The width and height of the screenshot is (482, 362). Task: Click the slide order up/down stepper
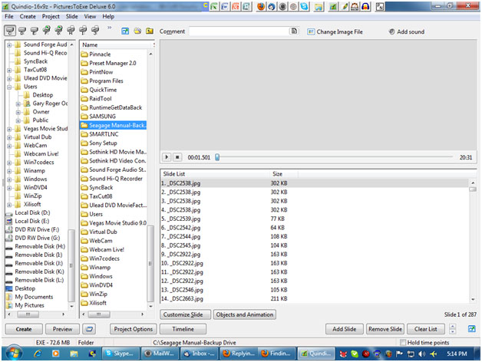point(452,329)
